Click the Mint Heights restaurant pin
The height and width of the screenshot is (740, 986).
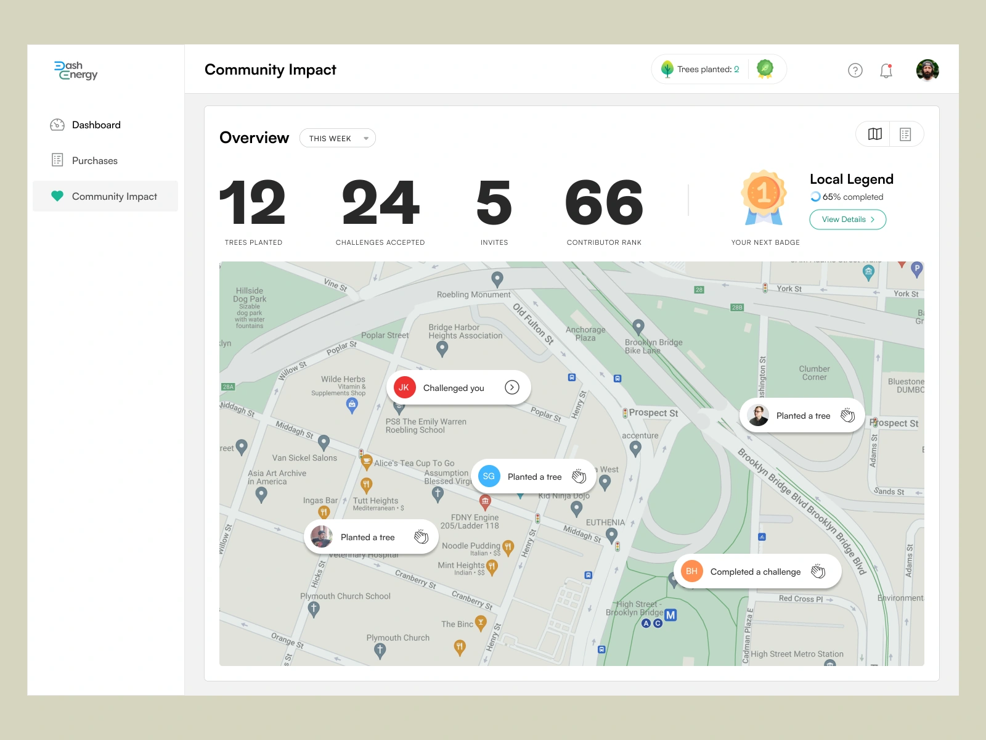(491, 567)
